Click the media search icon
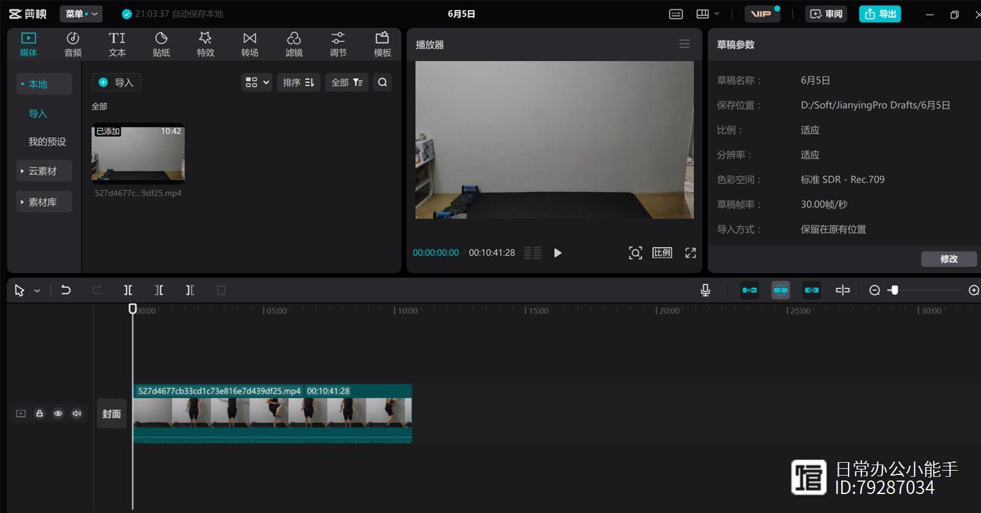This screenshot has width=981, height=513. pos(383,82)
